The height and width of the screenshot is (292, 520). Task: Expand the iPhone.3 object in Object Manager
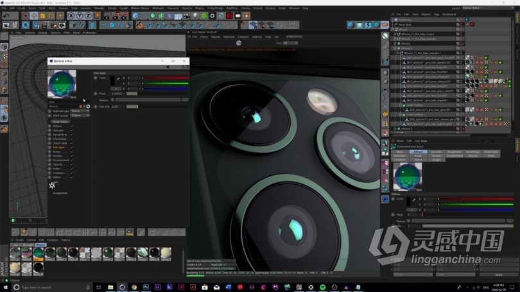point(395,128)
